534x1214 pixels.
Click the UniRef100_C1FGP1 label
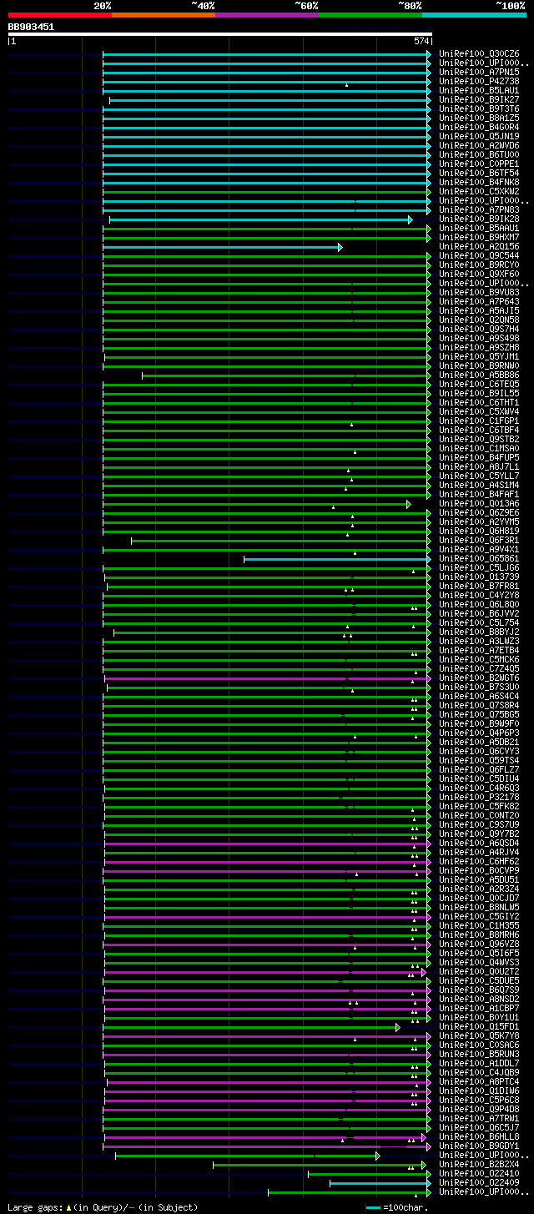(479, 421)
